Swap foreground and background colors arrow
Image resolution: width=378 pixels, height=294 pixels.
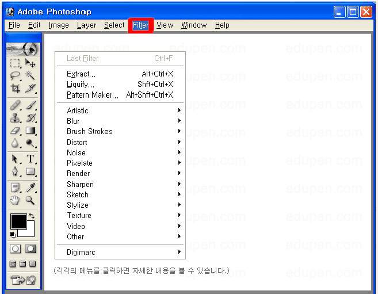(x=32, y=216)
